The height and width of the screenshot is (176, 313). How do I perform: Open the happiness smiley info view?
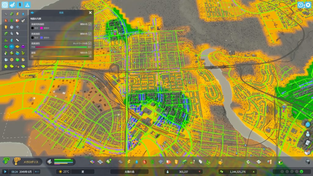(x=12, y=60)
